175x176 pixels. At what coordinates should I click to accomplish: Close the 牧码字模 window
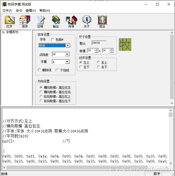169,4
